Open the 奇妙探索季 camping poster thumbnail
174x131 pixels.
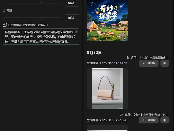point(107,20)
